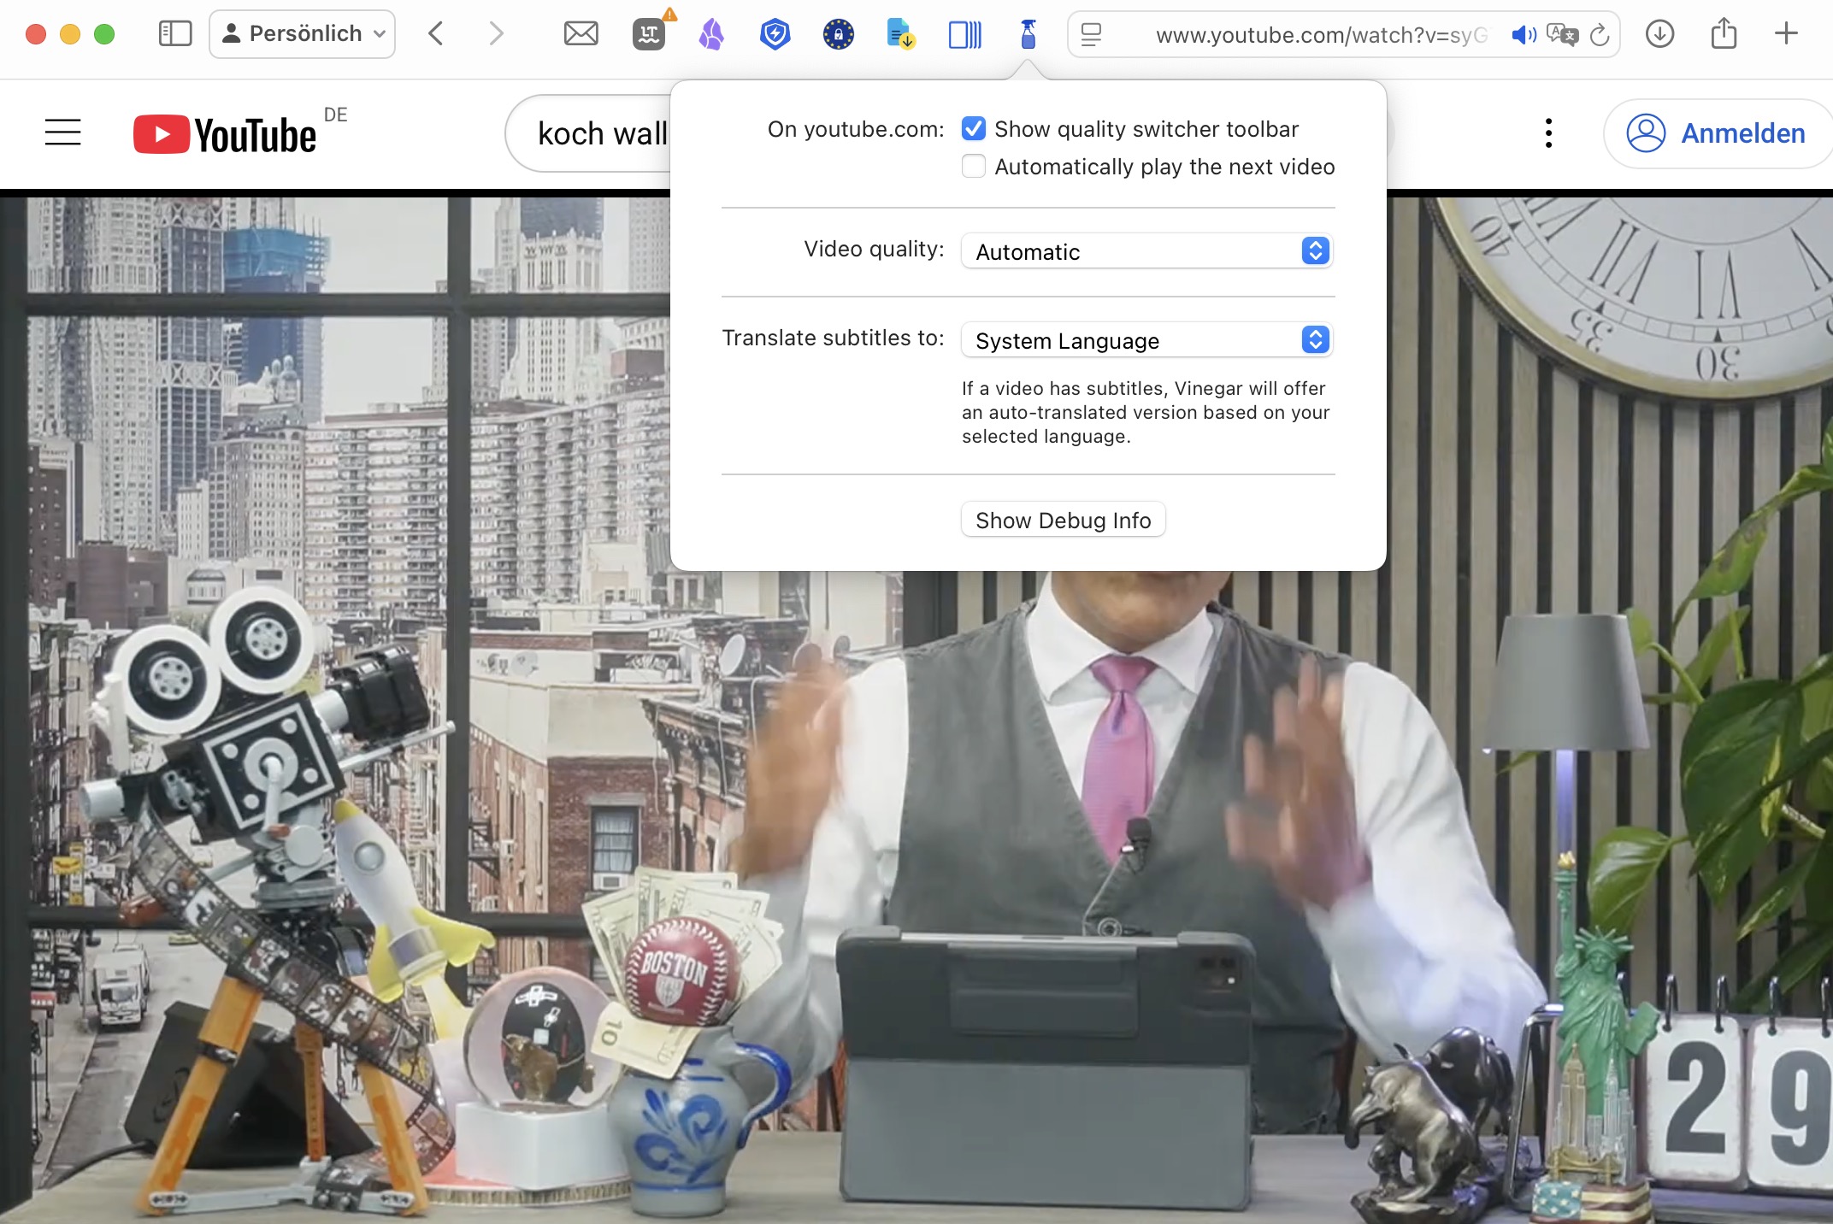This screenshot has width=1833, height=1224.
Task: Expand the Persönlich profile dropdown
Action: point(302,34)
